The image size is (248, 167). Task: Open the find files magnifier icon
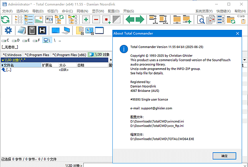pyautogui.click(x=201, y=20)
